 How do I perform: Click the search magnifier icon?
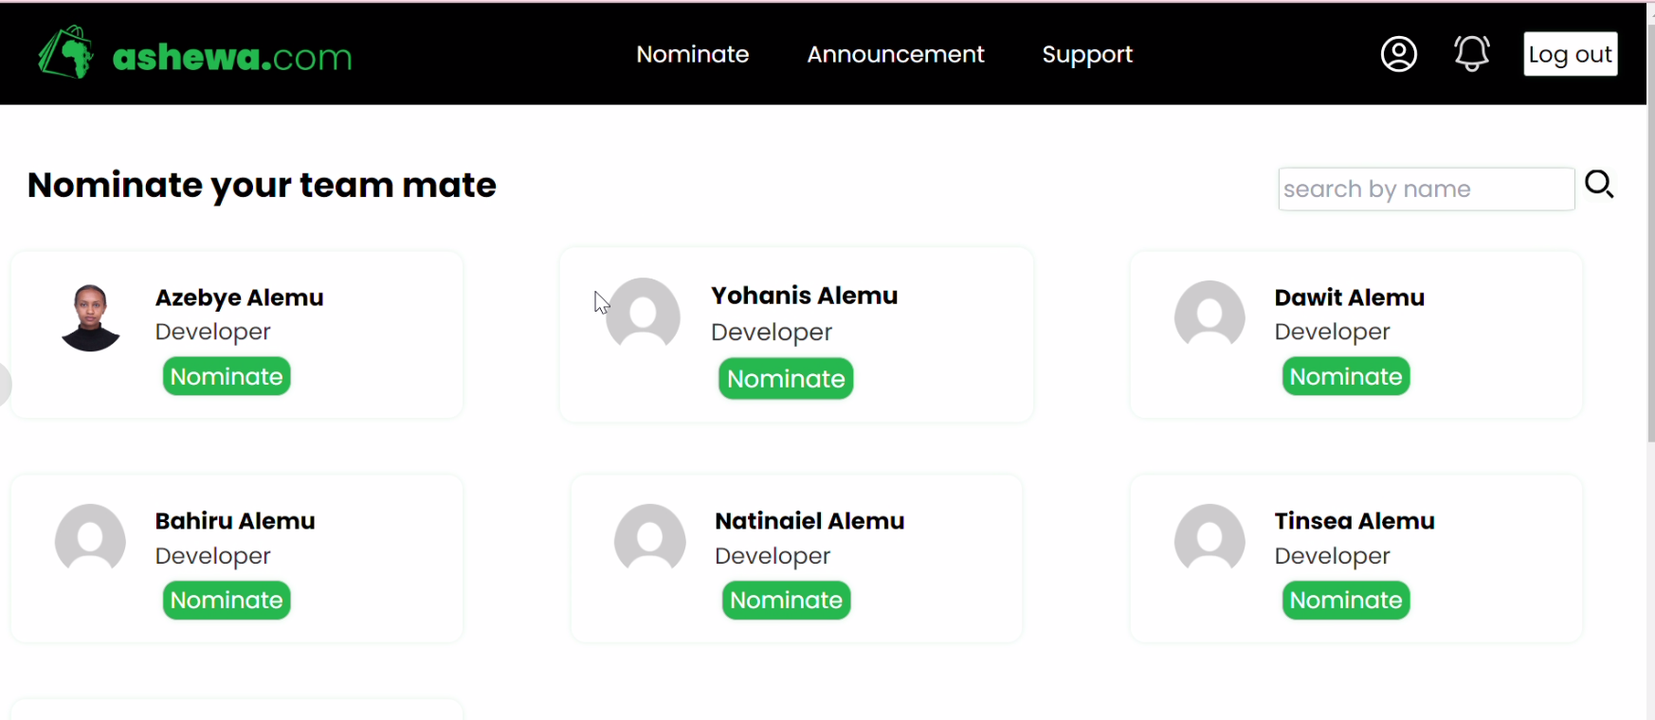click(x=1599, y=184)
